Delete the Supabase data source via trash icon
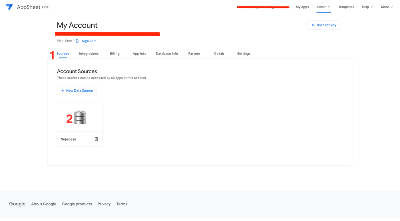 click(96, 139)
